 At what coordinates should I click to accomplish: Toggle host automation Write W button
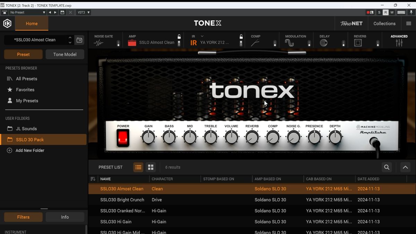[392, 12]
